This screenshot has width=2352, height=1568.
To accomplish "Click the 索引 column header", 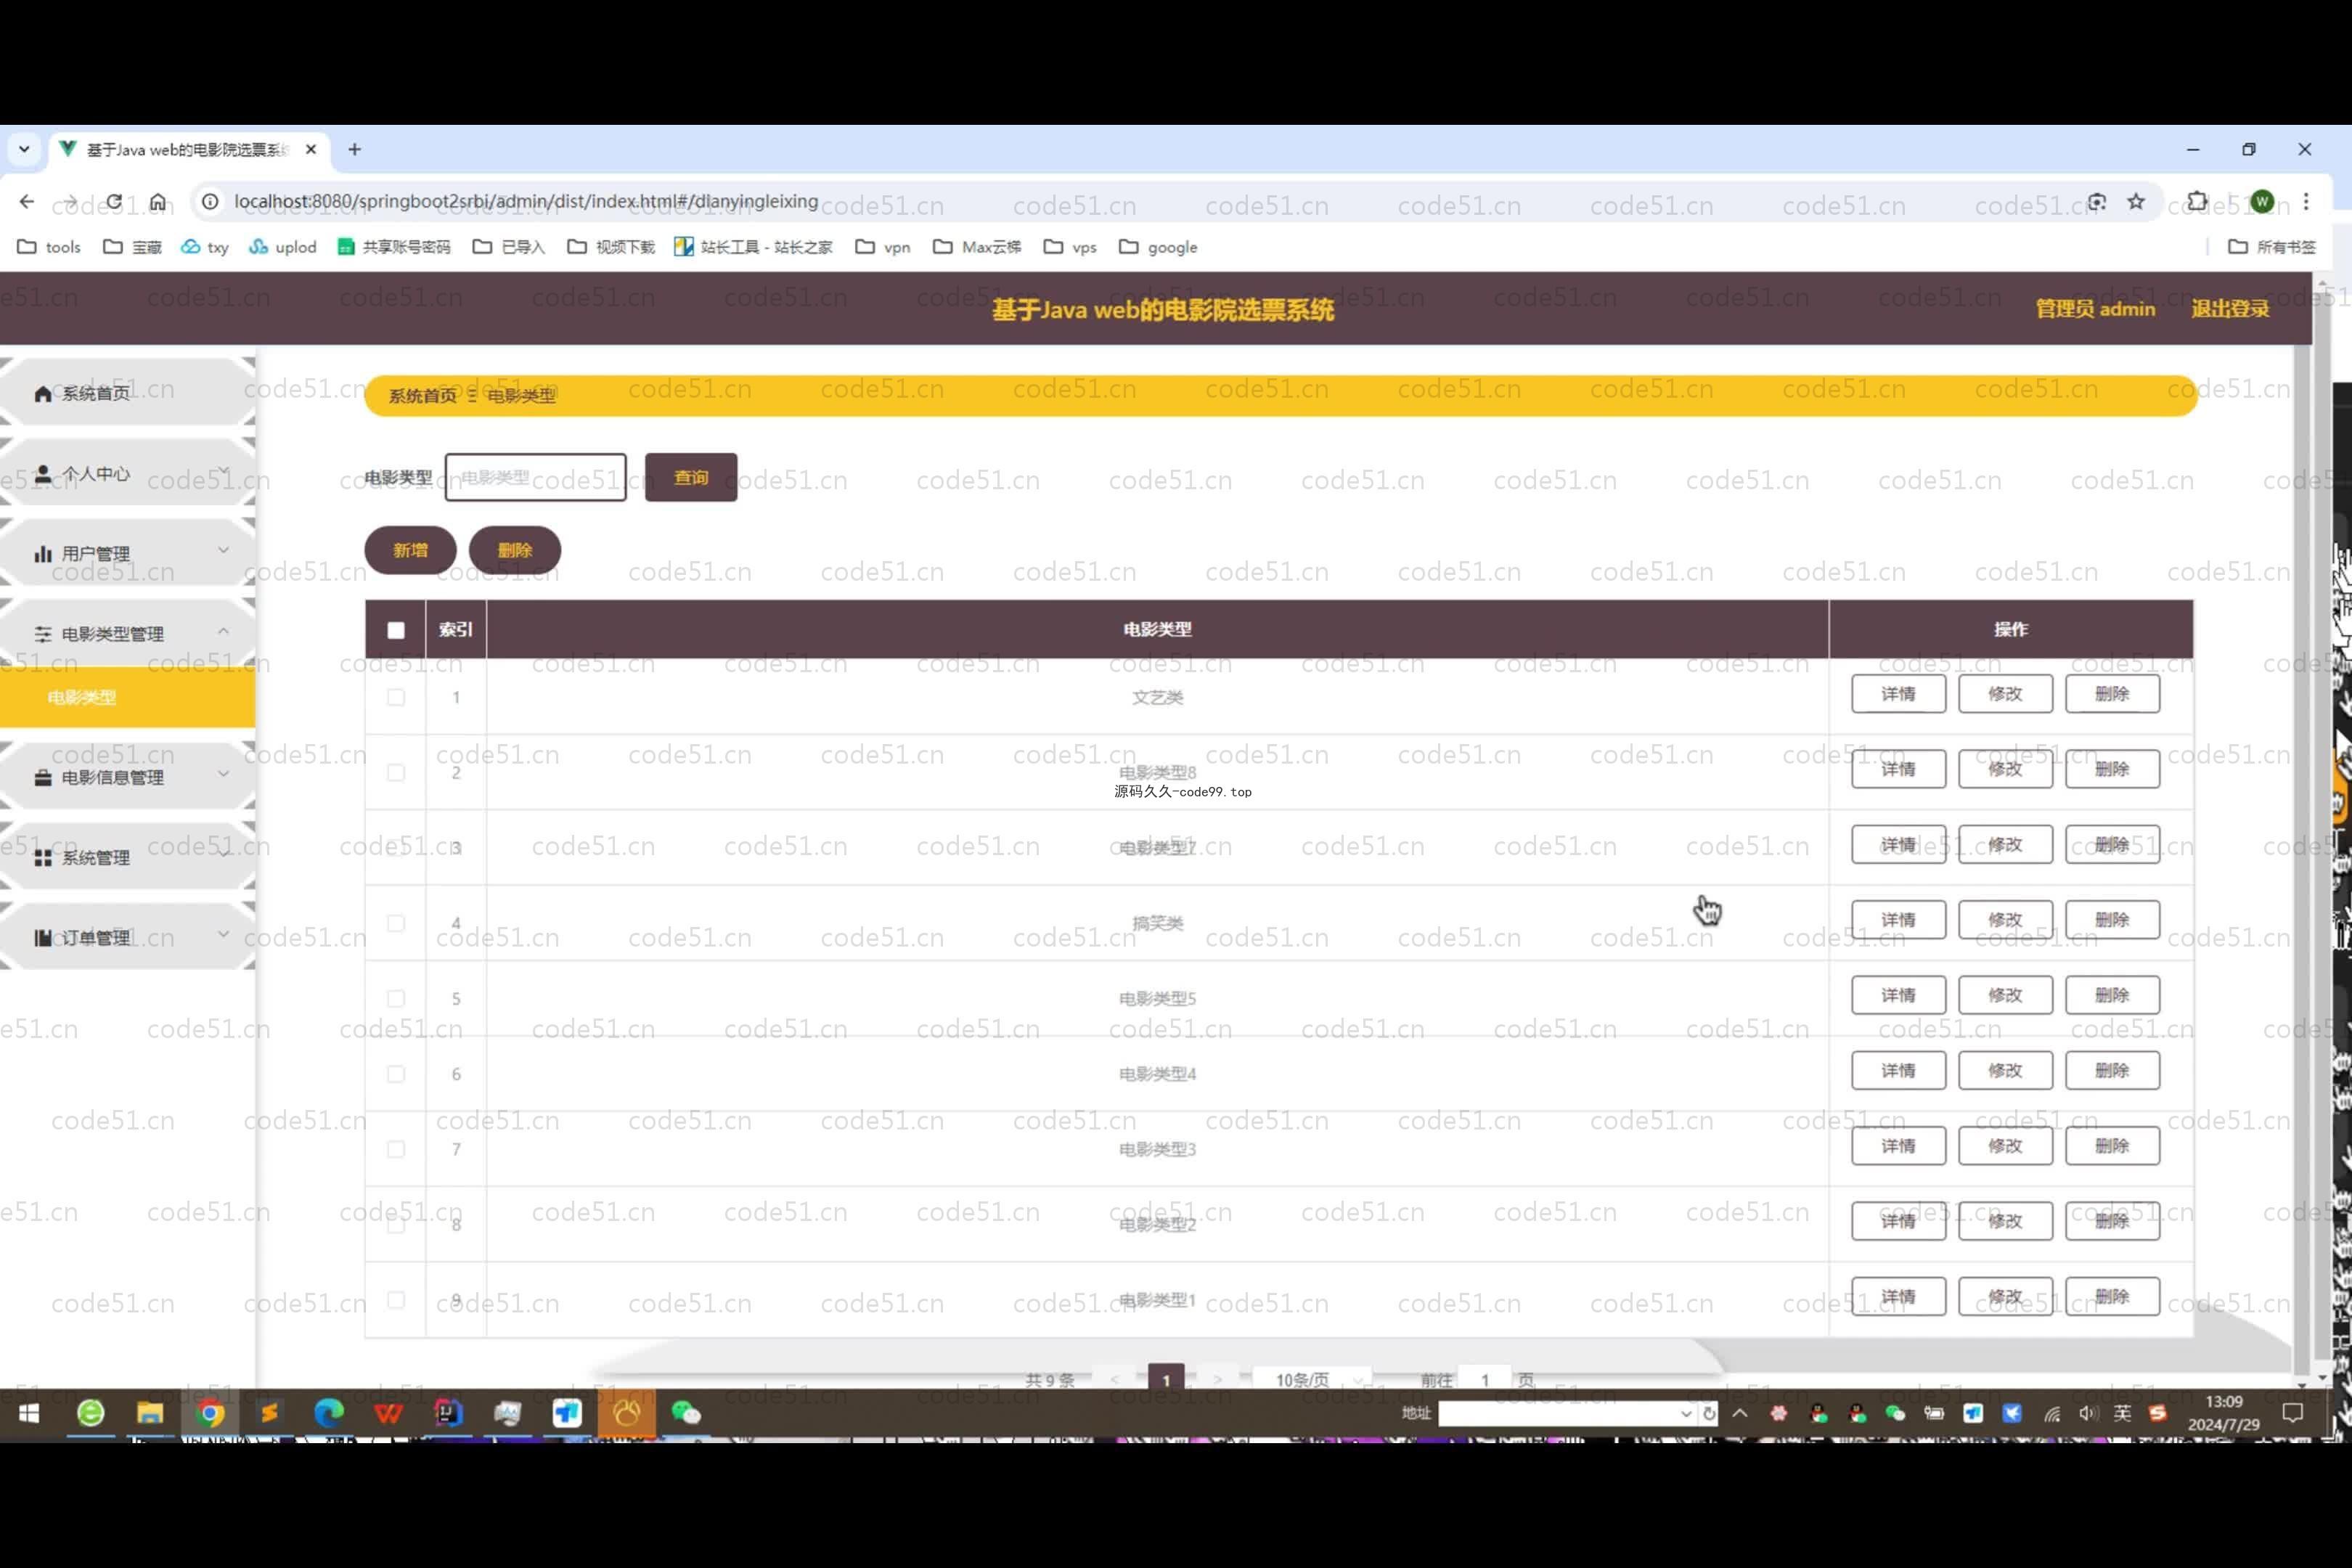I will point(456,629).
